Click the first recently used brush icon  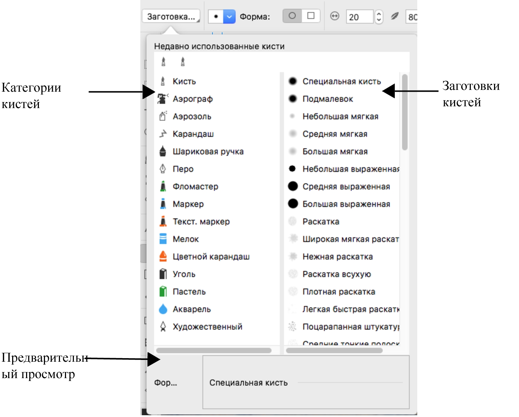pos(163,62)
